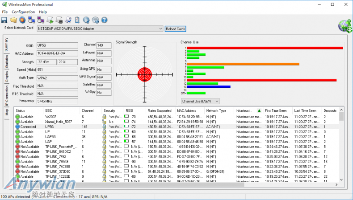The height and width of the screenshot is (200, 353).
Task: Click the lock security icon for Xiaomi_Hello_5097
Action: (104, 122)
